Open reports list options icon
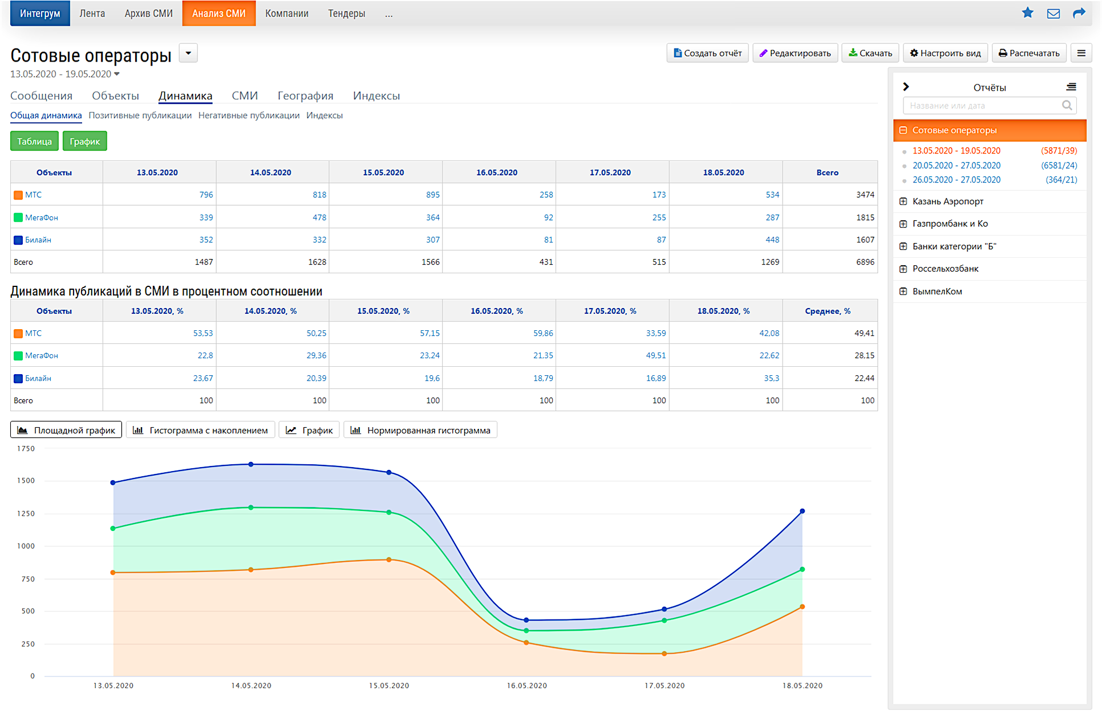1102x713 pixels. click(x=1071, y=87)
